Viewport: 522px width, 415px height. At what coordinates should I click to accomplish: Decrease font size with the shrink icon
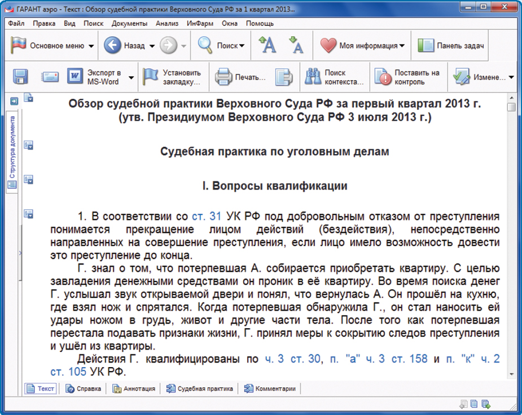tap(296, 46)
